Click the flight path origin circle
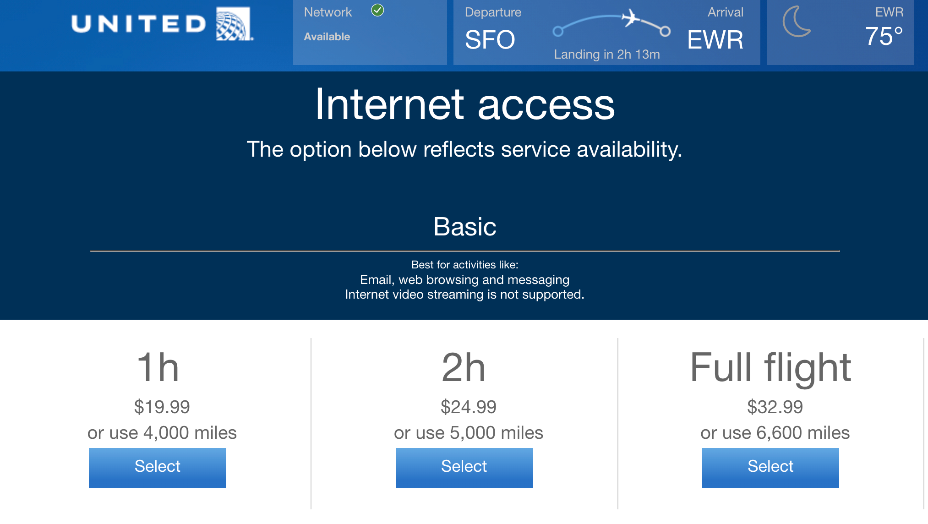The width and height of the screenshot is (928, 524). [x=558, y=31]
